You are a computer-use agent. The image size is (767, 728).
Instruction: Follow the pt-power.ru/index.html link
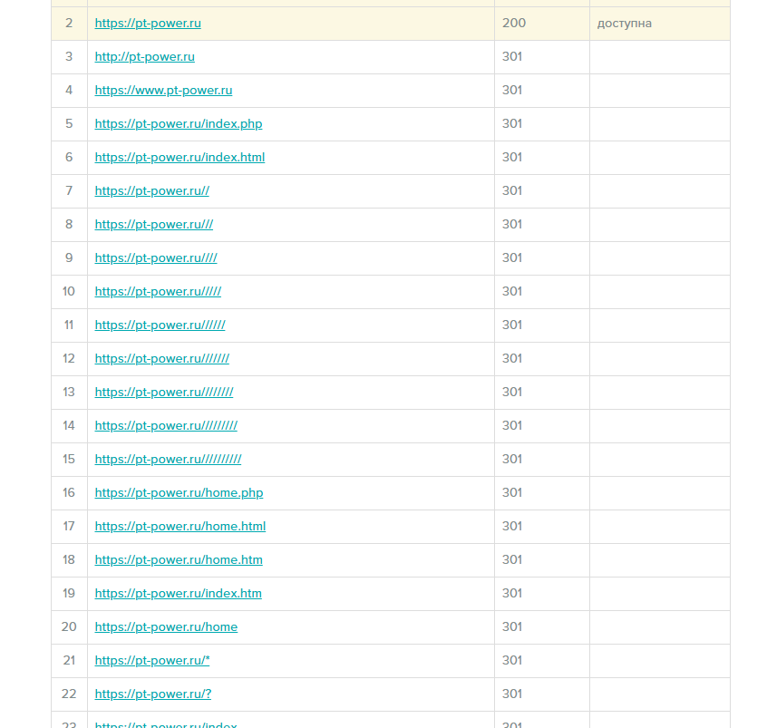pos(180,158)
